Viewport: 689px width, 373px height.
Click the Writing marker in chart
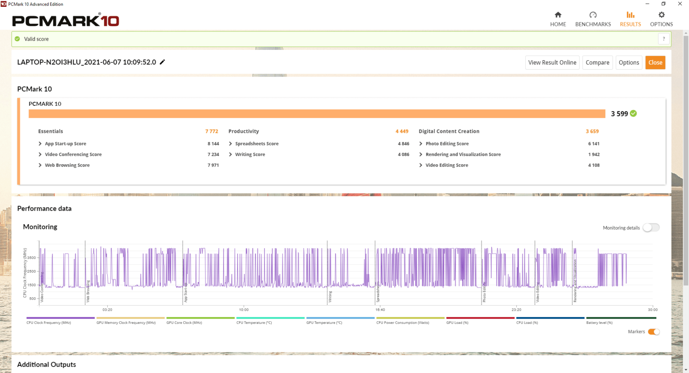[x=330, y=297]
